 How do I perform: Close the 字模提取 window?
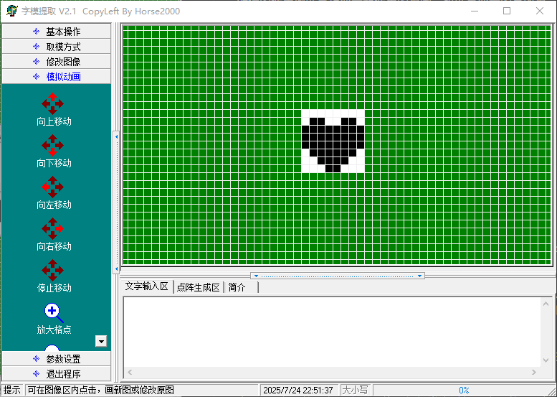540,11
